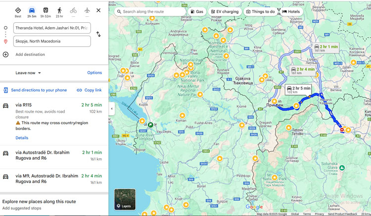This screenshot has width=371, height=216.
Task: Click the Add destination plus icon
Action: click(x=5, y=54)
